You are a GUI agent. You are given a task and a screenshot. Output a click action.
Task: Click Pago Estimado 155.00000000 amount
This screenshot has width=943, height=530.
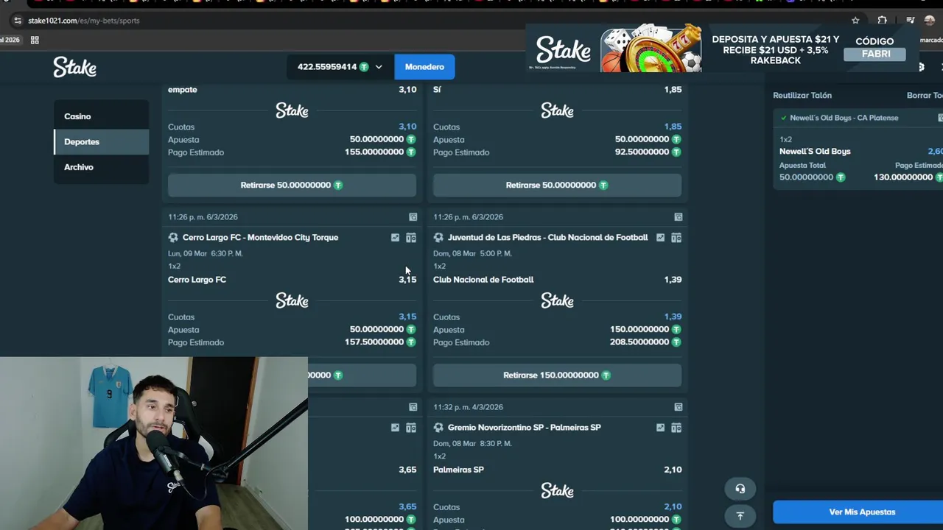coord(374,152)
